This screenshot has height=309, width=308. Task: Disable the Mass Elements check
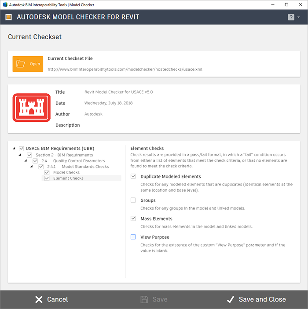tap(133, 218)
